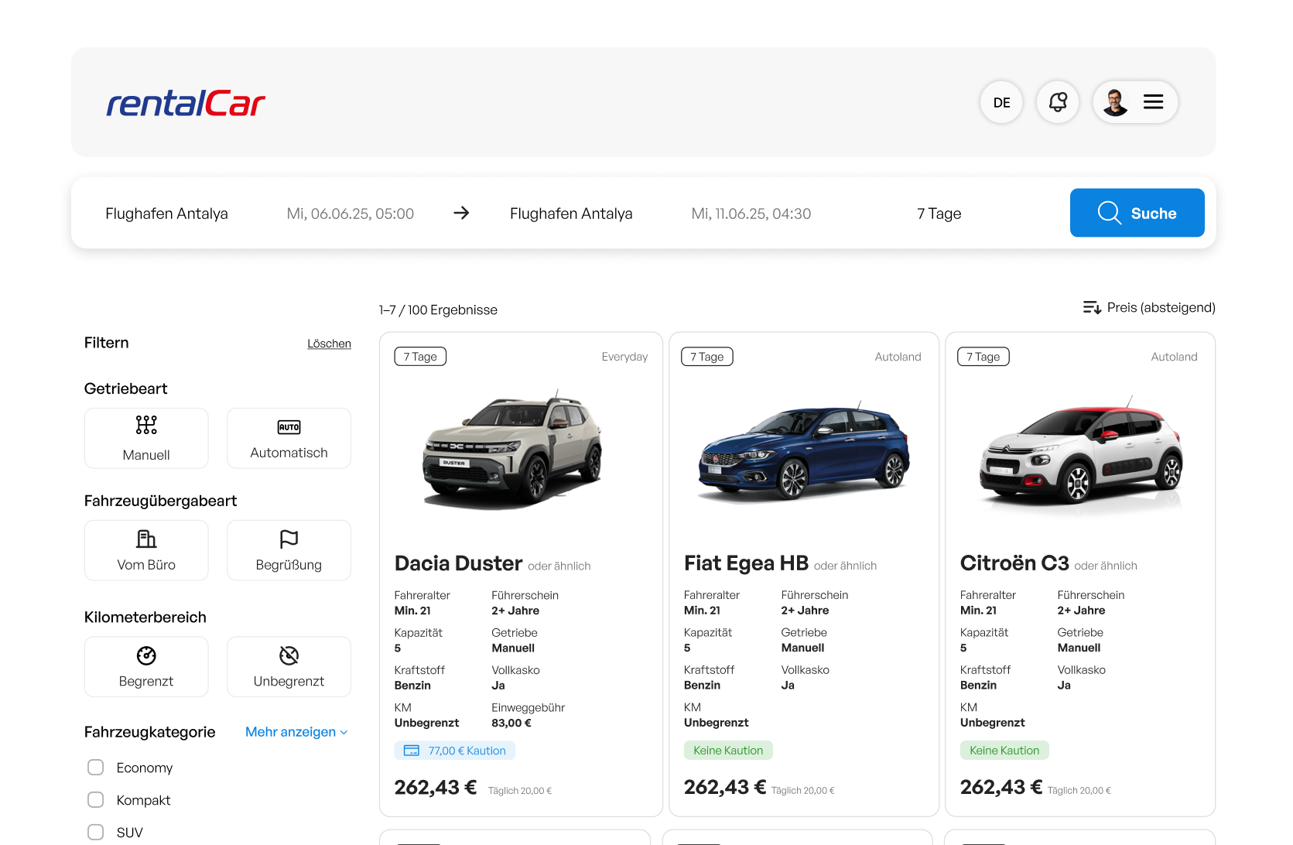Click the arrow between pickup and return
Screen dimensions: 1293x845
[461, 213]
